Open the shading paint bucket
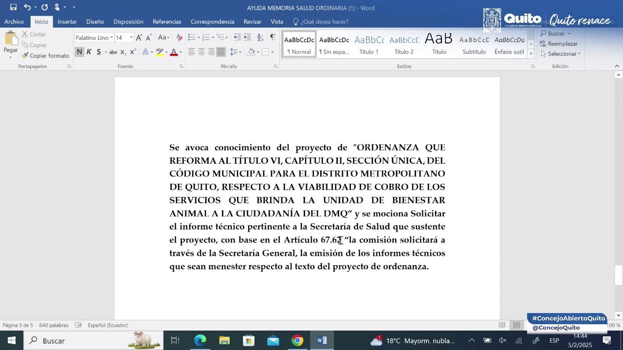623x350 pixels. click(251, 52)
